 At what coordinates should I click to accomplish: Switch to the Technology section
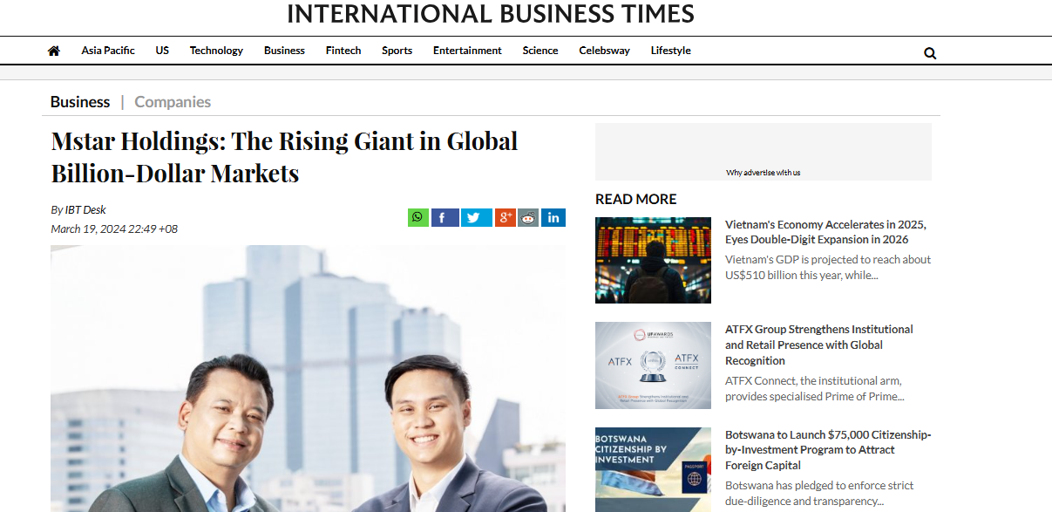click(x=216, y=51)
